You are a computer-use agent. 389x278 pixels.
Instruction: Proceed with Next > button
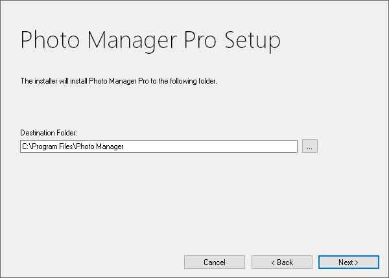[349, 262]
